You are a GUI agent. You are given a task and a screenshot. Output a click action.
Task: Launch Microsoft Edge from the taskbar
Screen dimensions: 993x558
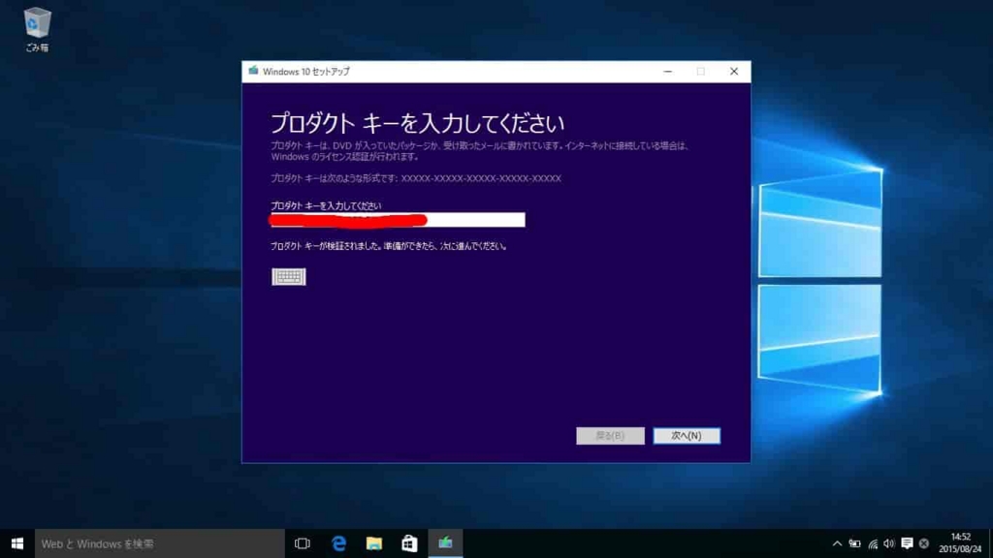point(338,543)
